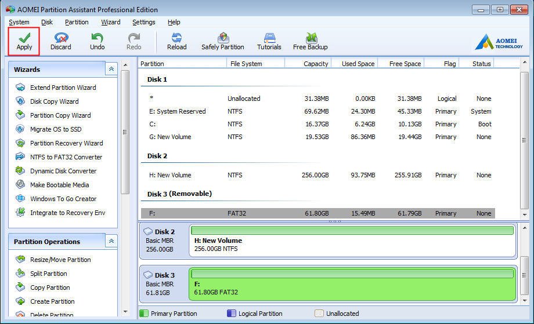Click the Disk 1 group header
This screenshot has height=324, width=534.
coord(157,79)
